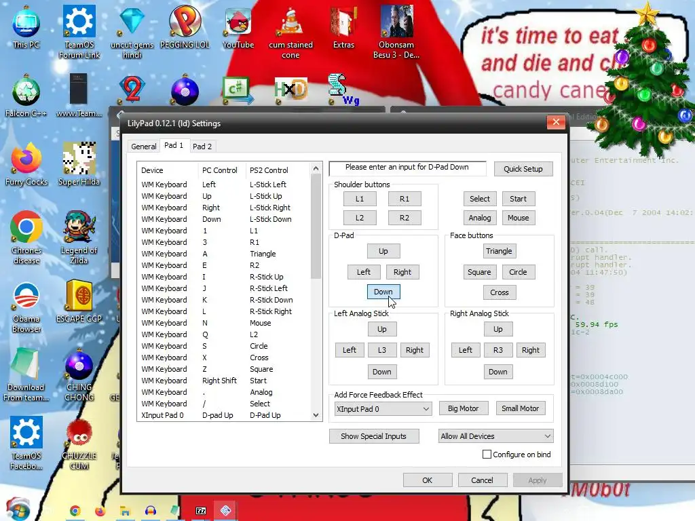Open Firefox from the taskbar
This screenshot has height=521, width=695.
click(x=100, y=511)
